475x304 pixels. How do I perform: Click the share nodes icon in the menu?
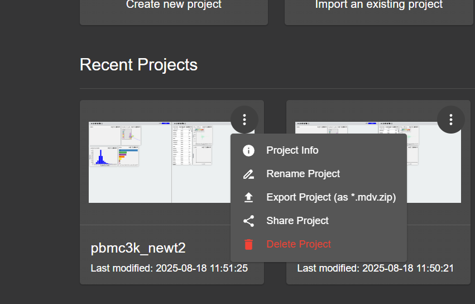(249, 221)
